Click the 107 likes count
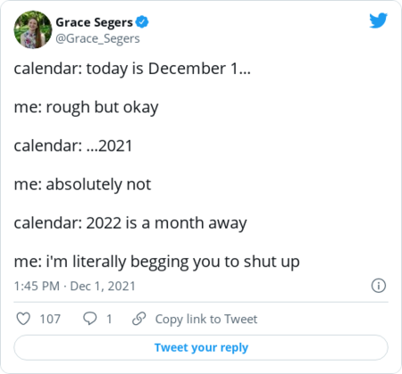402x374 pixels. pyautogui.click(x=50, y=319)
